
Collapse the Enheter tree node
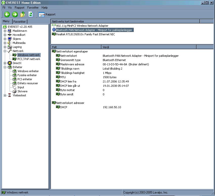(x=5, y=67)
